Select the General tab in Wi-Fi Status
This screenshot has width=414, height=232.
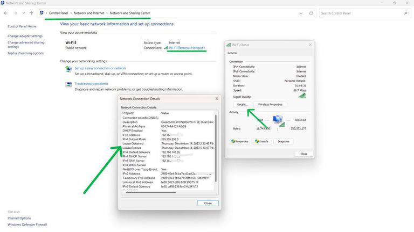pos(232,53)
